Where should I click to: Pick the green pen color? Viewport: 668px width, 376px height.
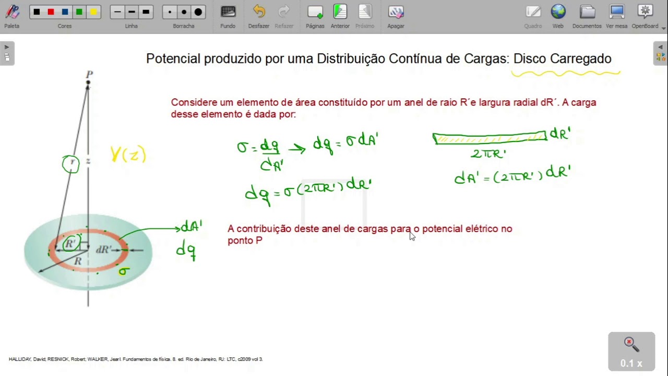point(79,12)
